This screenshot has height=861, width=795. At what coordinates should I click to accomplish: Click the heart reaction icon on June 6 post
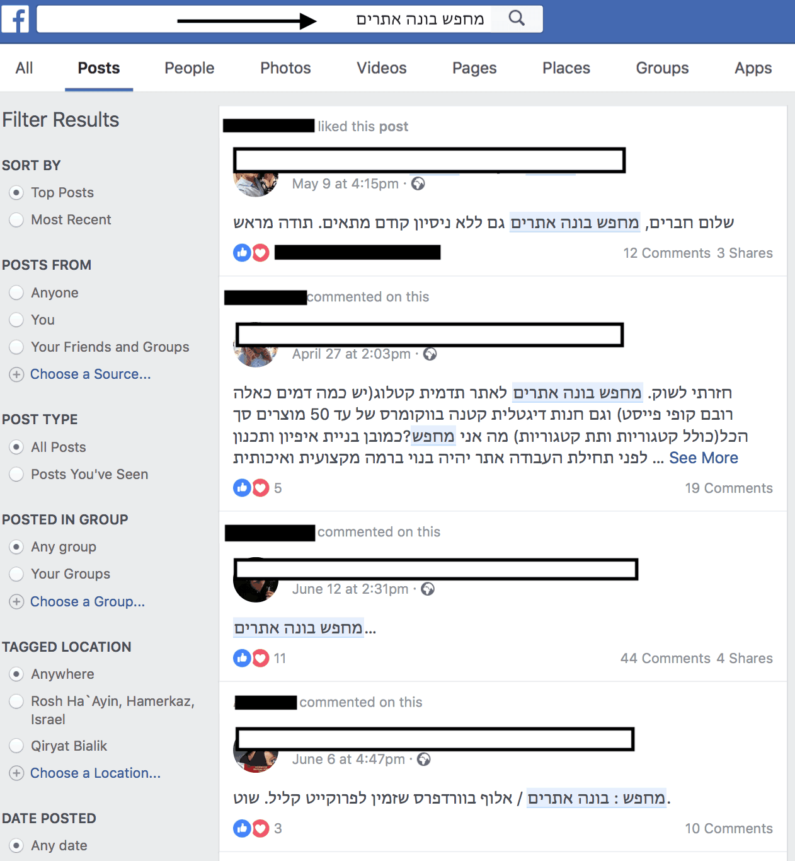point(261,828)
